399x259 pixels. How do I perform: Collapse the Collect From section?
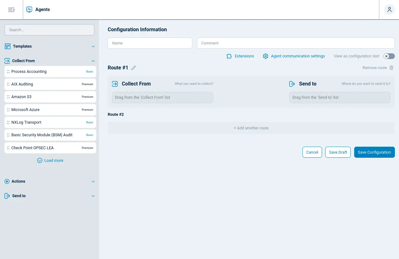93,61
